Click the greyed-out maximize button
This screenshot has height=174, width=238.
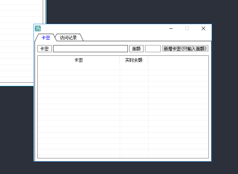coord(187,29)
